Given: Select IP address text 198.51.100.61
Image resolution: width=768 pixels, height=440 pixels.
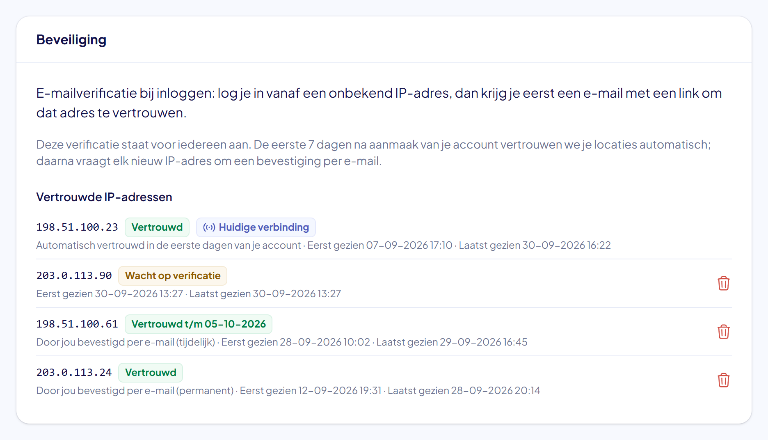Looking at the screenshot, I should coord(77,324).
